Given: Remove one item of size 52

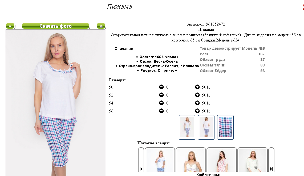Looking at the screenshot, I should coord(161,95).
